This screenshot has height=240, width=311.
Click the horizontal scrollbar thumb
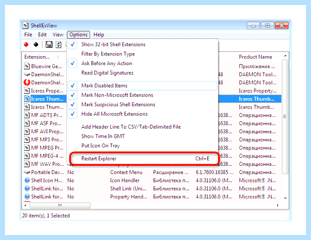(x=60, y=205)
